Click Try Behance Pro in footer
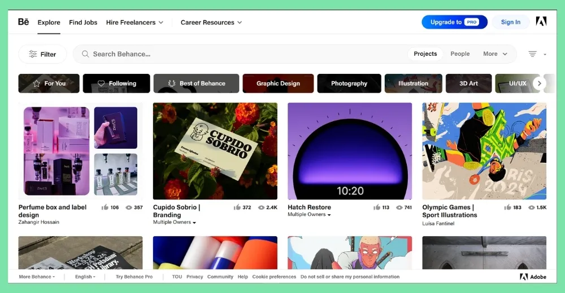The image size is (565, 293). tap(134, 277)
